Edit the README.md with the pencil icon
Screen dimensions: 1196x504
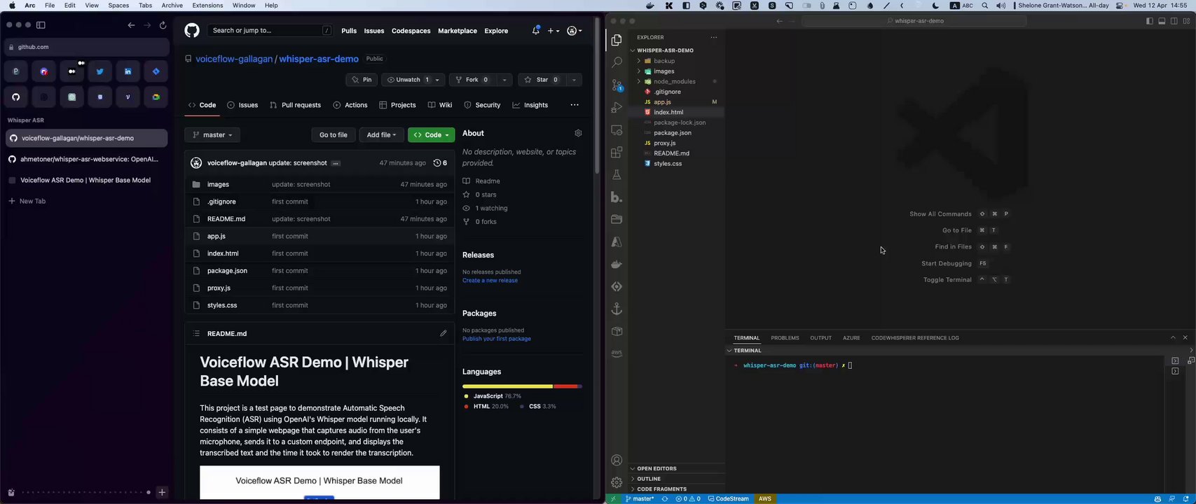pyautogui.click(x=444, y=333)
